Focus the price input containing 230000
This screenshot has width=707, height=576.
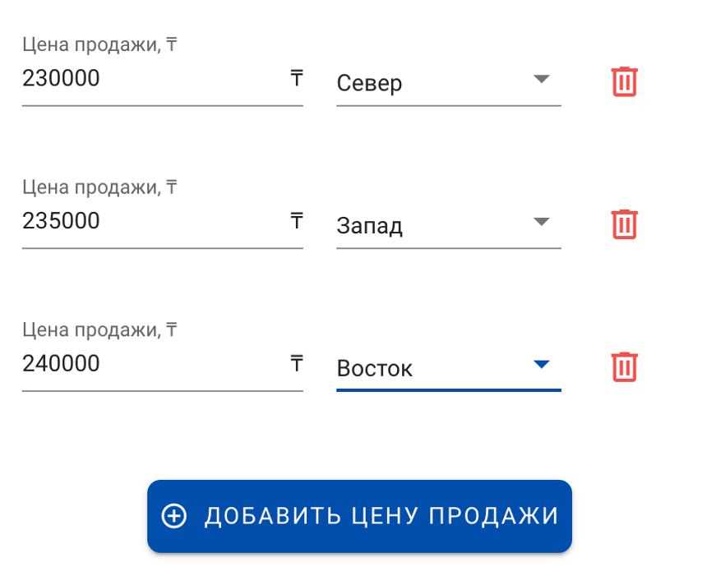148,79
